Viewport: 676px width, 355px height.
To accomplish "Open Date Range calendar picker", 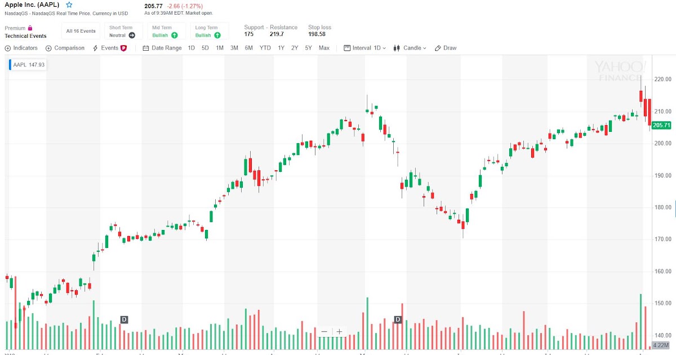I will pos(162,48).
